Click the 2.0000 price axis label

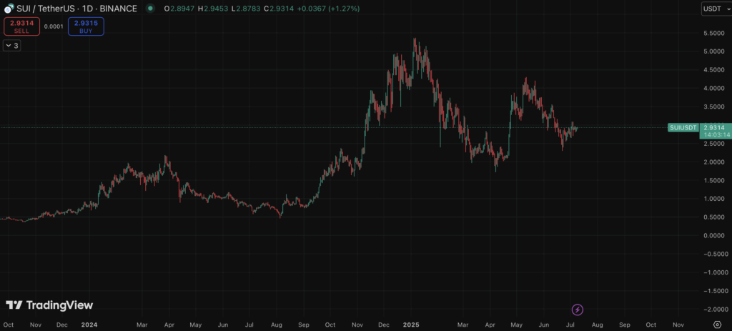coord(714,162)
